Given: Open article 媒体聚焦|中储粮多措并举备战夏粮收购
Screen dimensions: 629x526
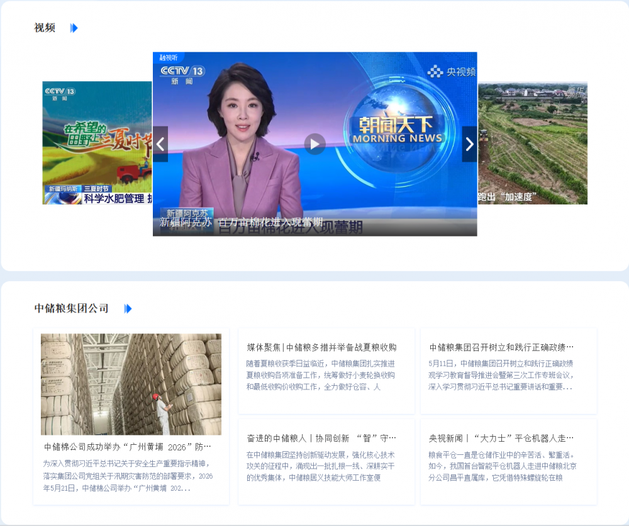Looking at the screenshot, I should pos(321,347).
